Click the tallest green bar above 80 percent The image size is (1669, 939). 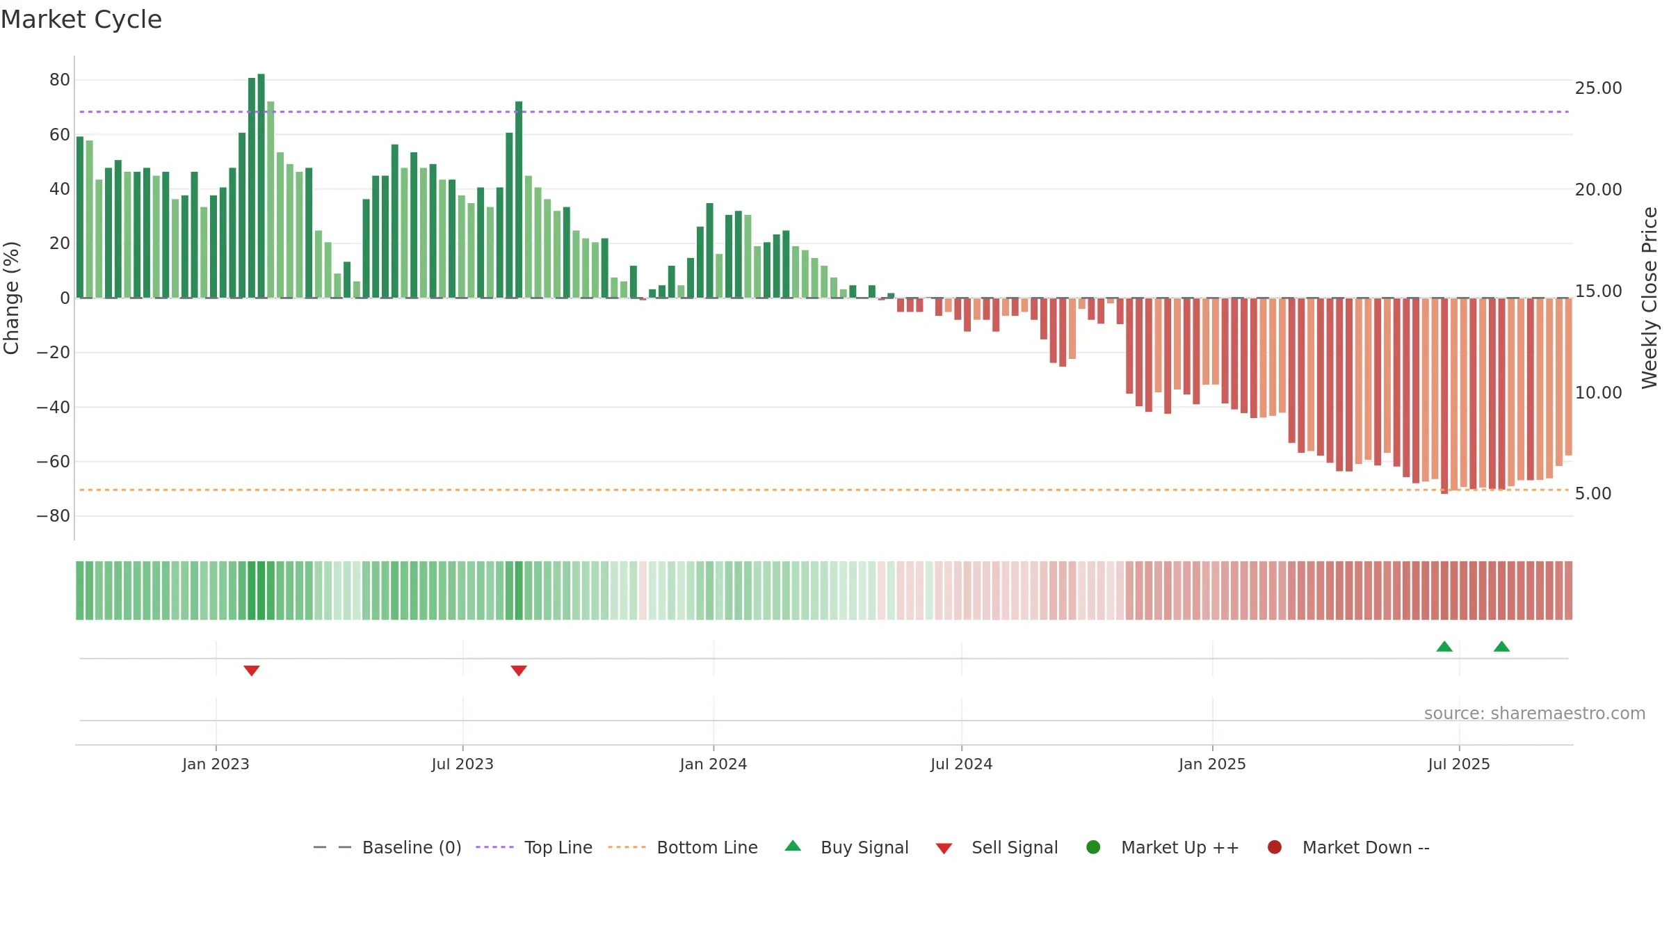pyautogui.click(x=261, y=186)
